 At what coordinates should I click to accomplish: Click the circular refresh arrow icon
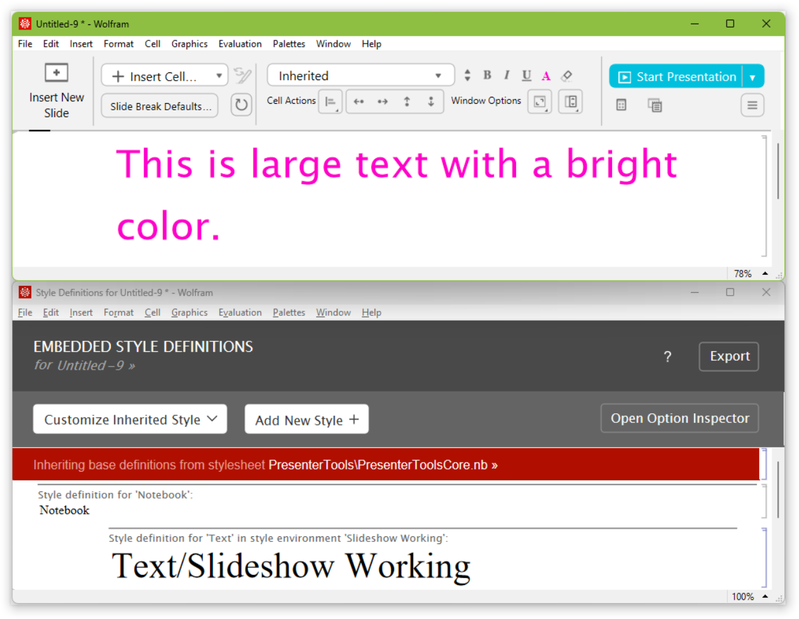click(x=241, y=104)
